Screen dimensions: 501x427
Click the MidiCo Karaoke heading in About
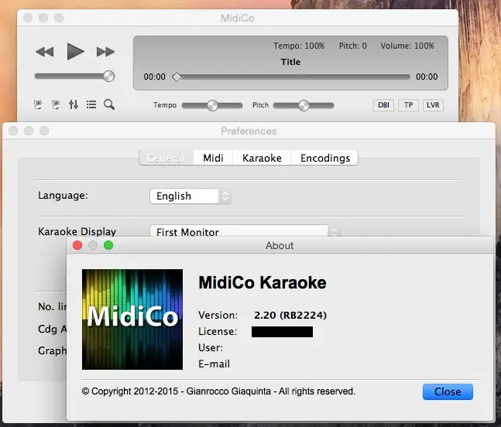pos(263,282)
